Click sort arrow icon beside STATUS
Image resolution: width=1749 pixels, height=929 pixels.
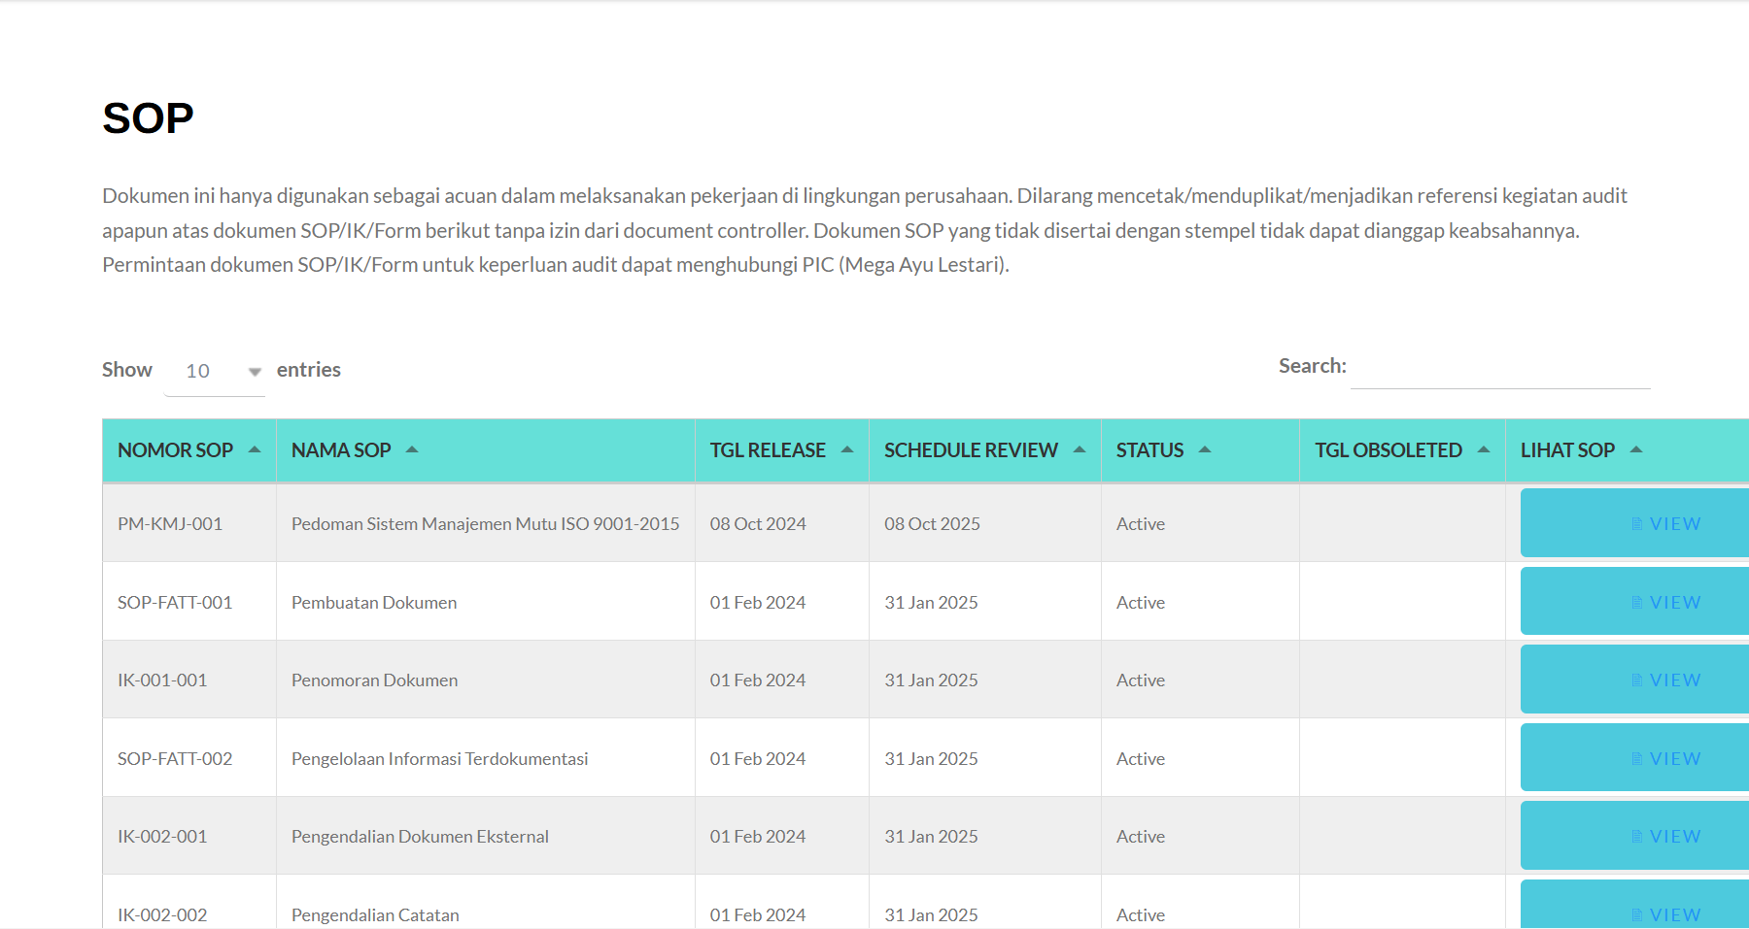click(x=1205, y=449)
